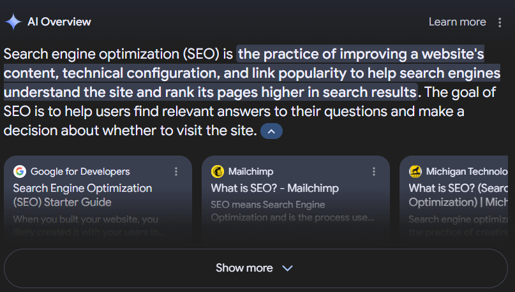This screenshot has width=515, height=292.
Task: Collapse the overview using the small up chevron
Action: click(271, 131)
